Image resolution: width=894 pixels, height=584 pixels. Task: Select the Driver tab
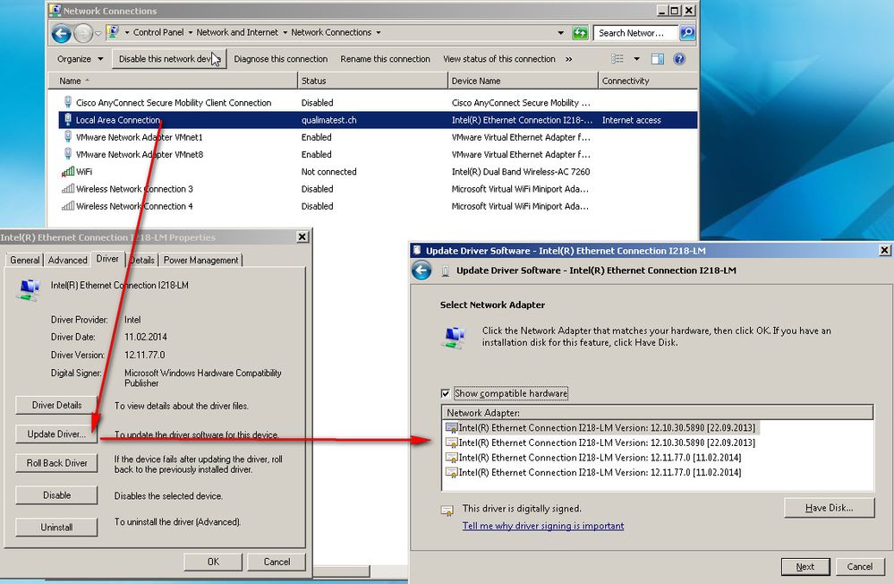click(x=107, y=259)
